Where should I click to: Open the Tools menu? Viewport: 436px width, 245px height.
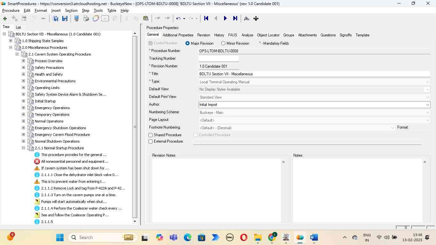click(x=98, y=11)
